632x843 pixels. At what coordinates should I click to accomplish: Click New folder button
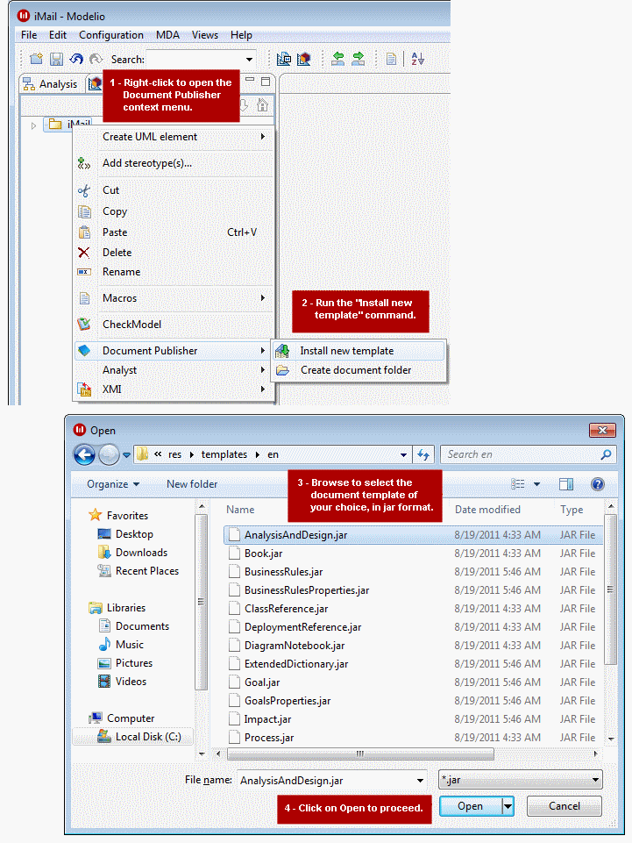(x=192, y=484)
